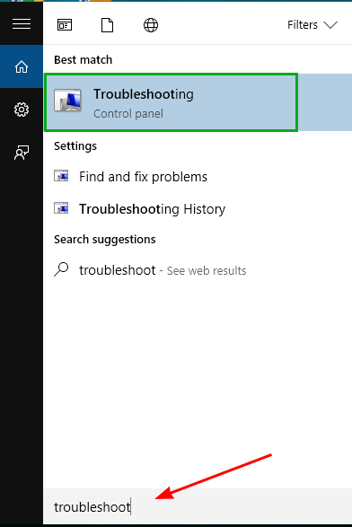Expand the chevron next to Filters
This screenshot has width=352, height=527.
[x=330, y=25]
